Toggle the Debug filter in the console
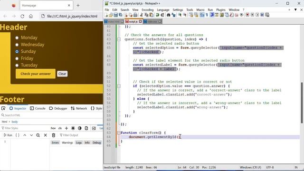The height and width of the screenshot is (171, 304). point(96,142)
